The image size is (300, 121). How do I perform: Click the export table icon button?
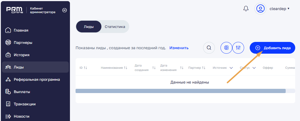(226, 48)
